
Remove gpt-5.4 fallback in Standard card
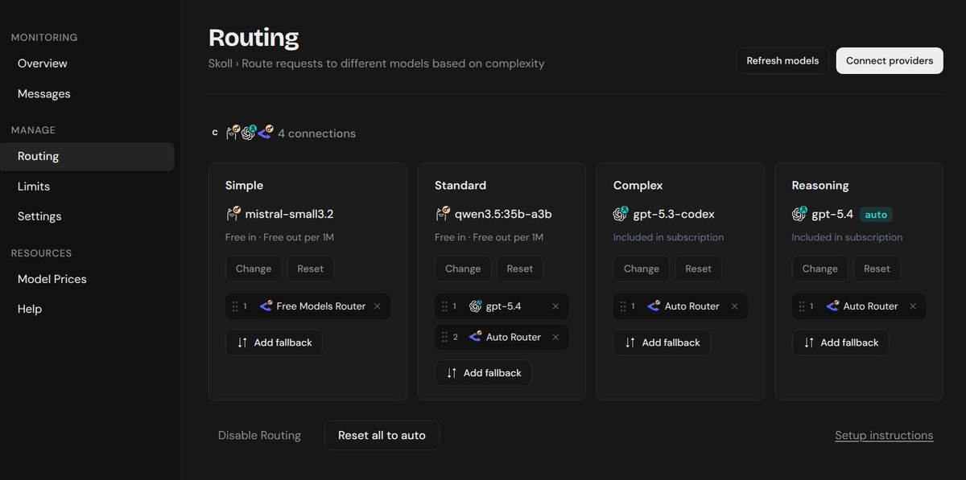click(x=555, y=306)
